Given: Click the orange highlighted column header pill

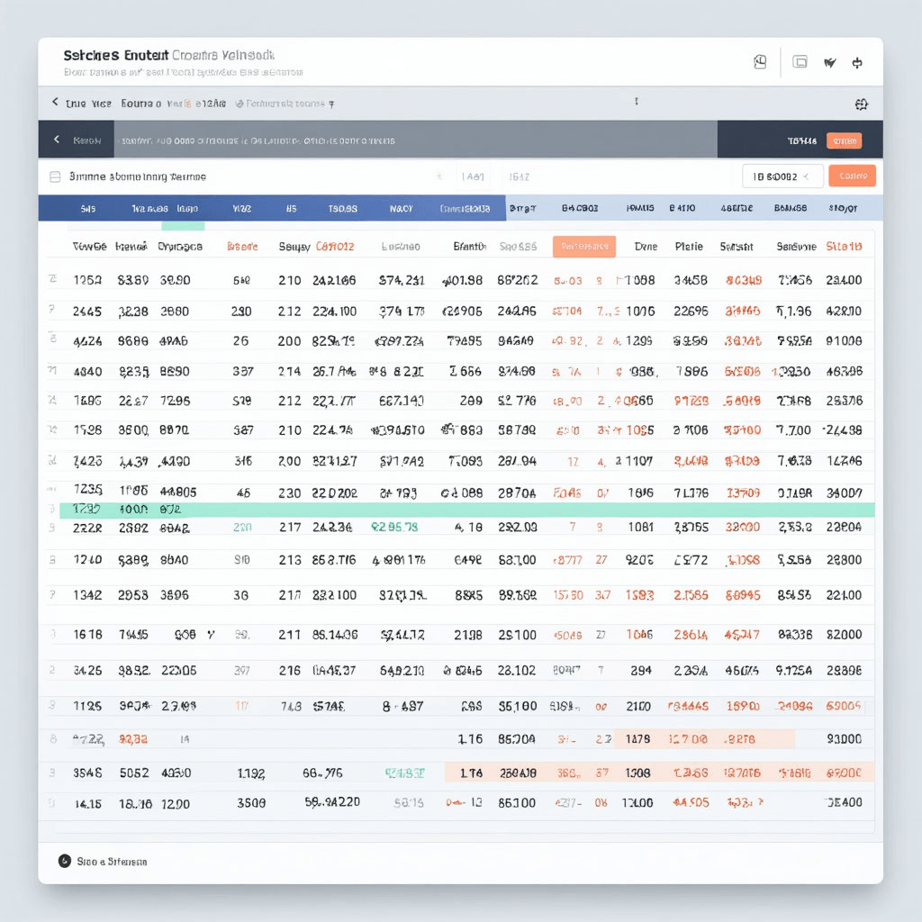Looking at the screenshot, I should click(x=583, y=247).
